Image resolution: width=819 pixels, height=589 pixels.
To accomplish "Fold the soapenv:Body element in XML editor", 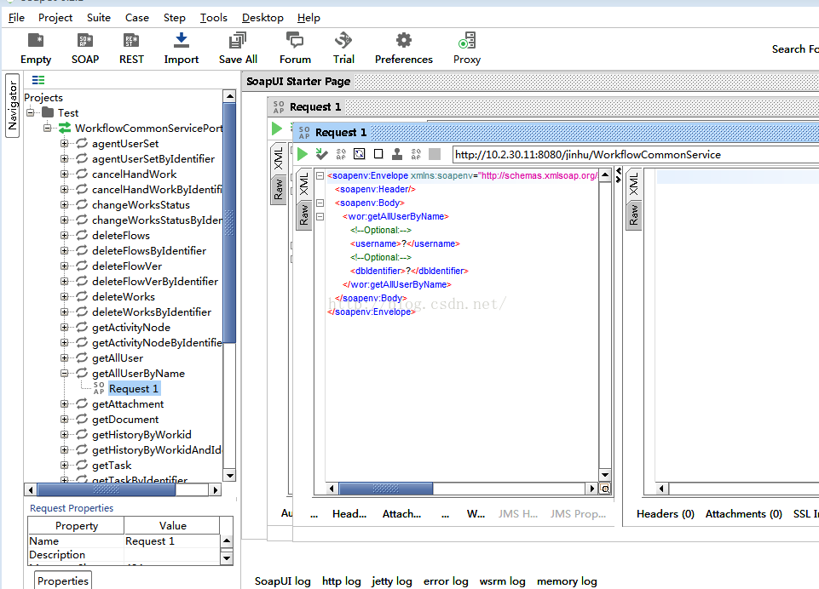I will coord(320,203).
